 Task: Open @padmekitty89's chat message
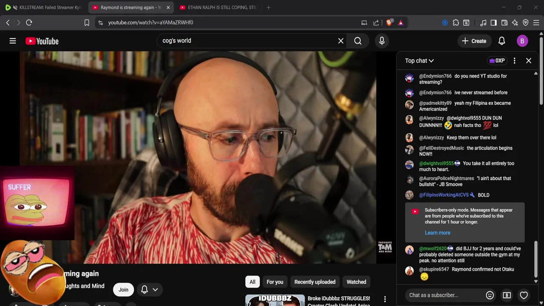(x=466, y=106)
